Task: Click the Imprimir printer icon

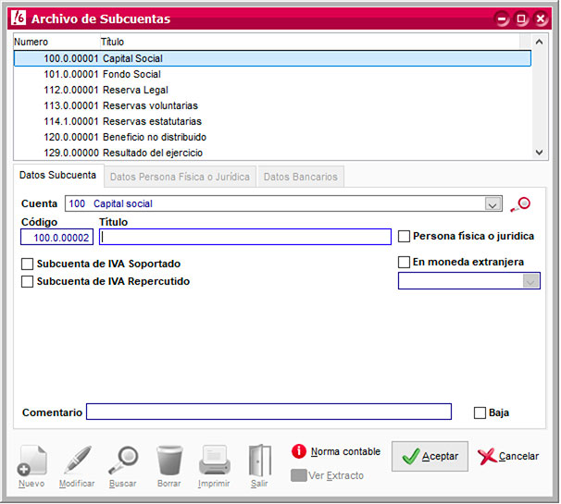Action: click(214, 461)
